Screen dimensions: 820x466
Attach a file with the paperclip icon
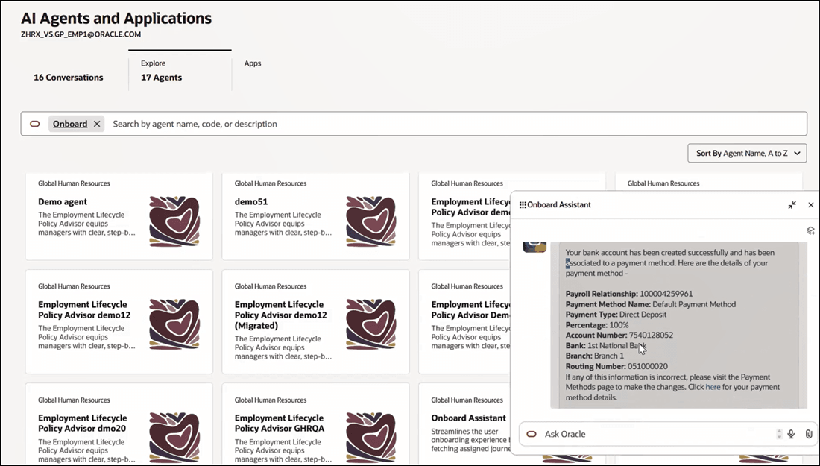tap(809, 434)
